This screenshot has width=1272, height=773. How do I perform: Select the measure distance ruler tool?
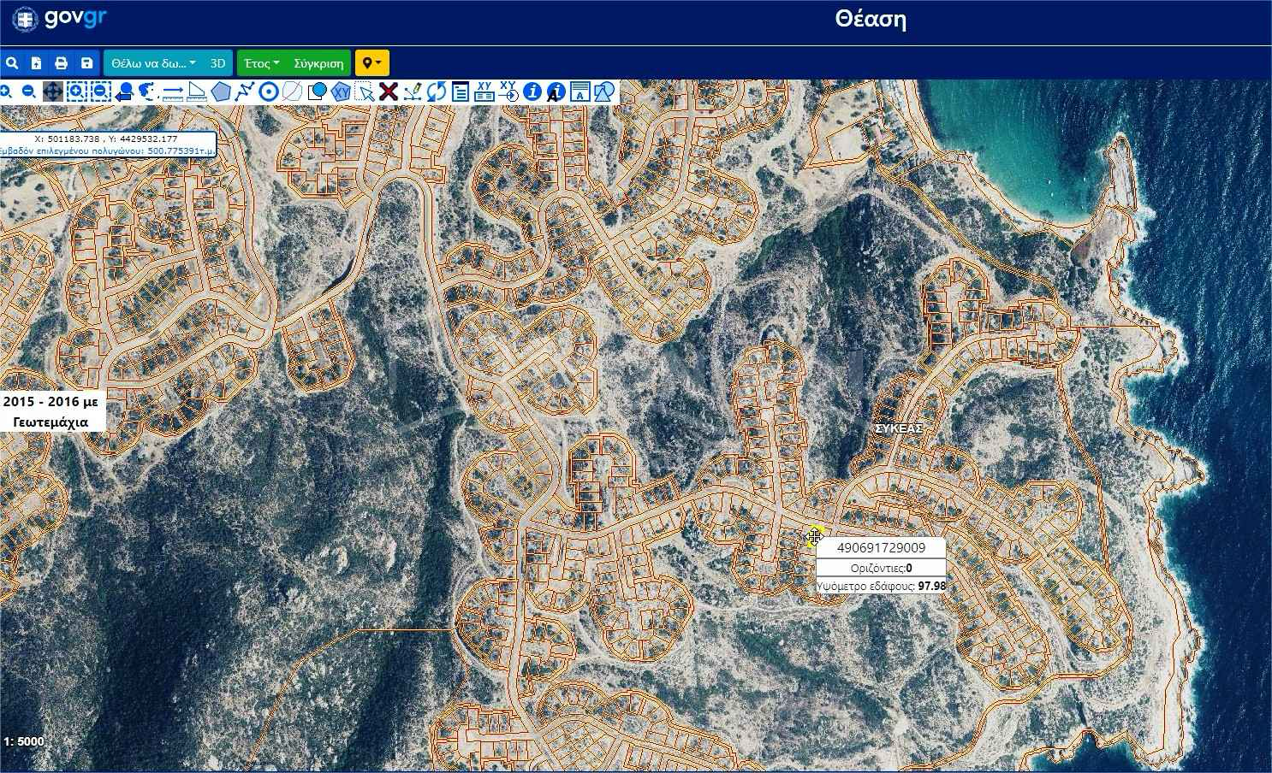(x=173, y=91)
